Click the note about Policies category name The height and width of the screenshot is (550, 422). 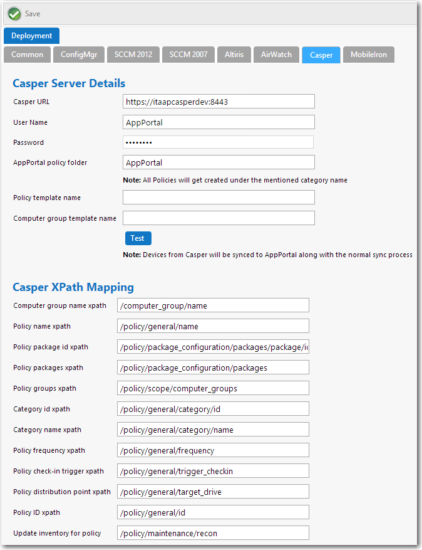coord(235,180)
